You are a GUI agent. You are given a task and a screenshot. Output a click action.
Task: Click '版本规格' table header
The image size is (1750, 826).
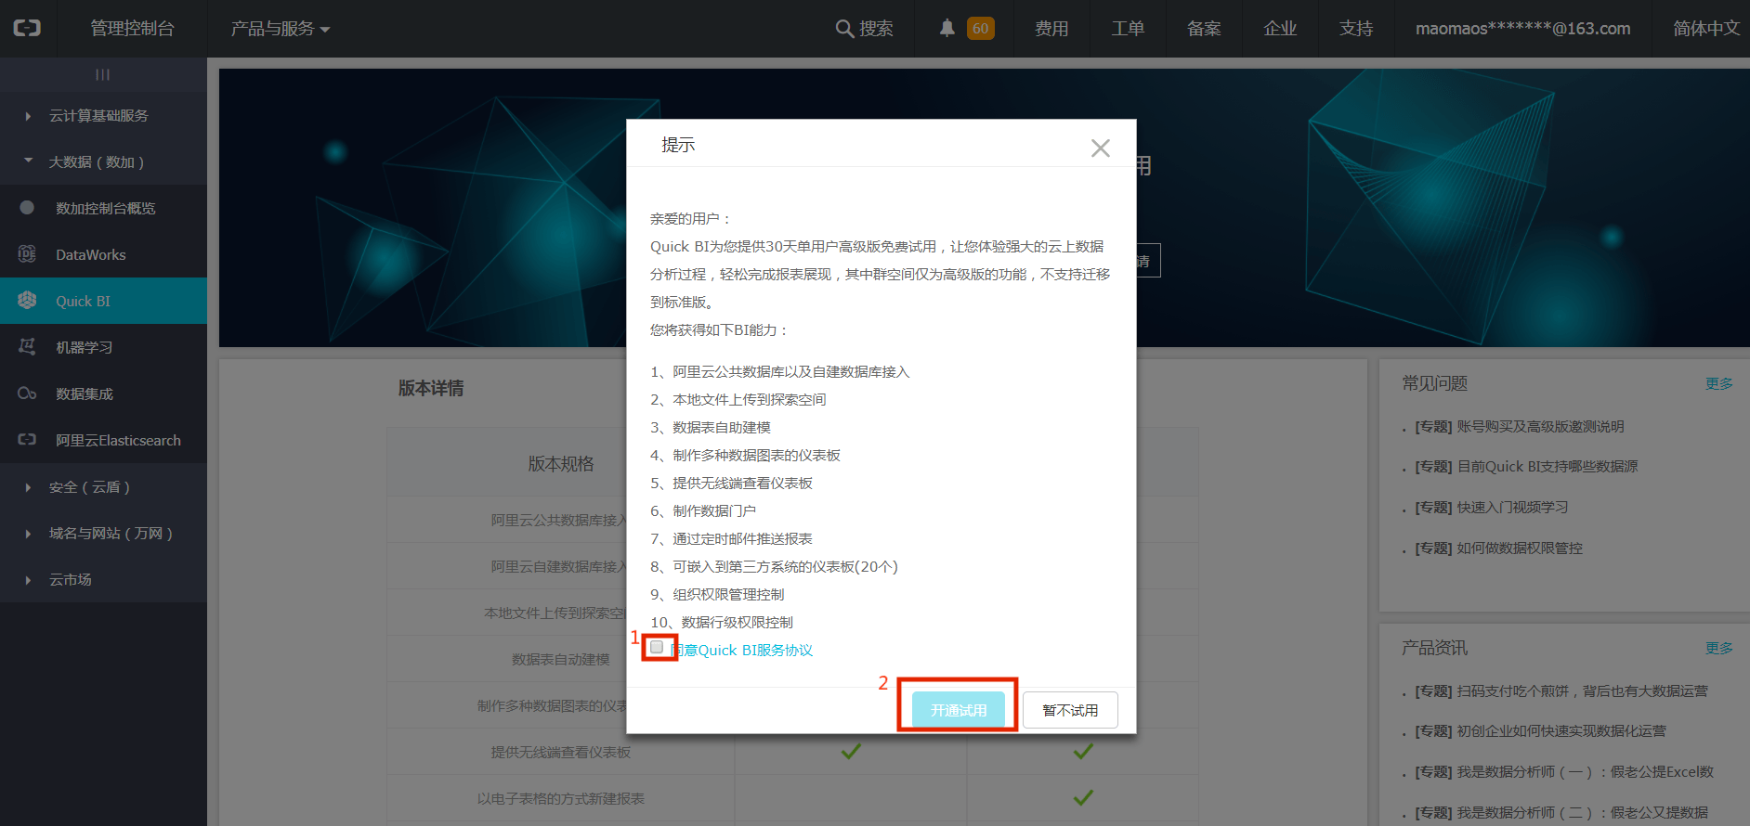point(561,463)
